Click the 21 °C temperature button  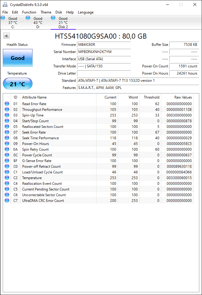[x=18, y=84]
